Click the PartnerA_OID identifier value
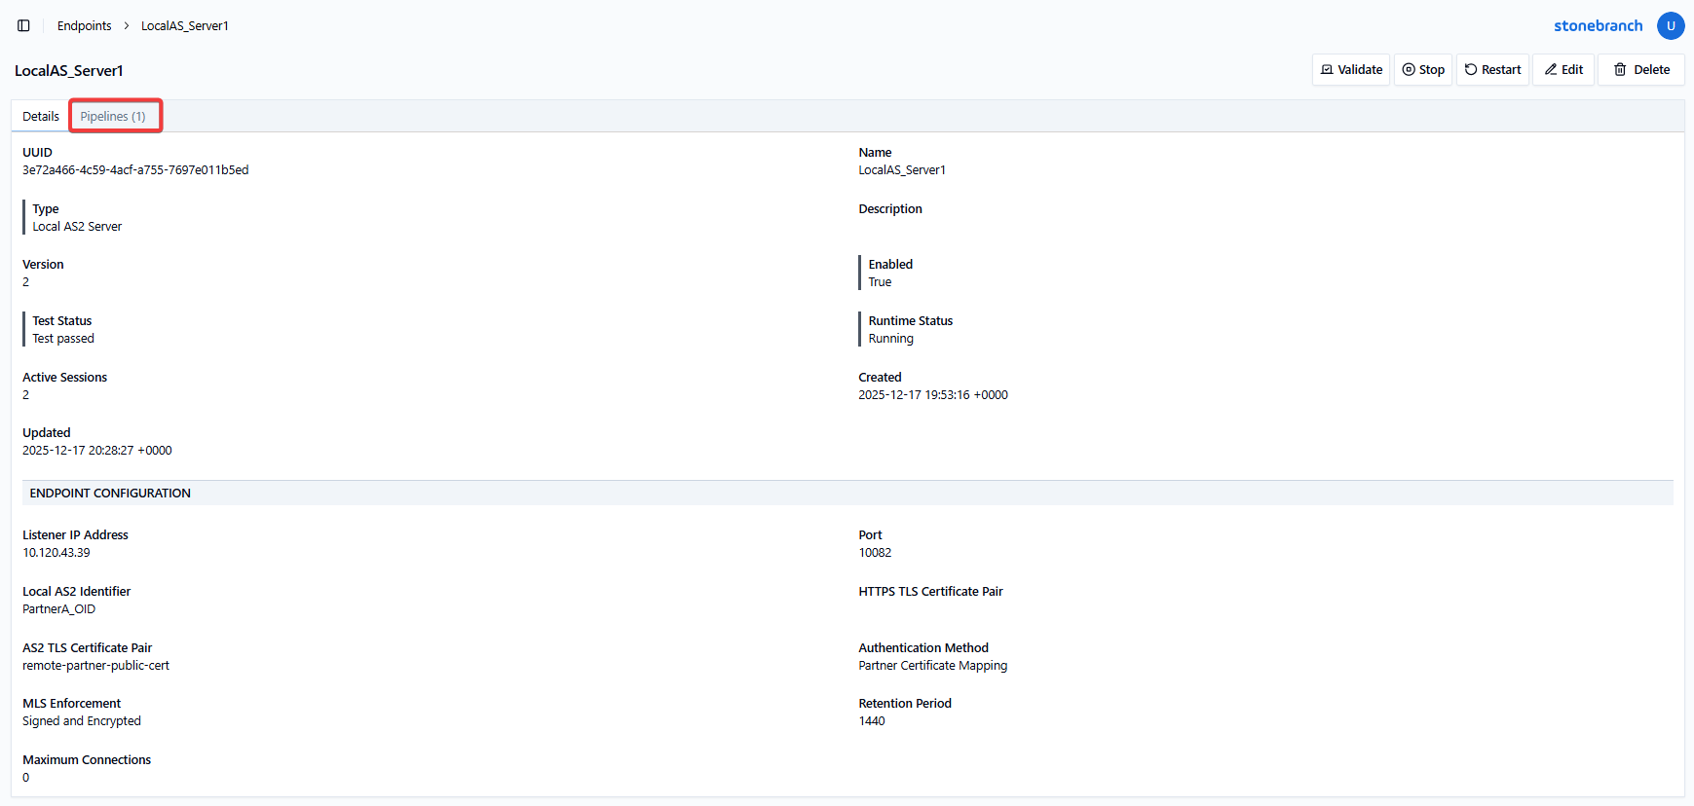This screenshot has height=806, width=1694. click(x=58, y=609)
